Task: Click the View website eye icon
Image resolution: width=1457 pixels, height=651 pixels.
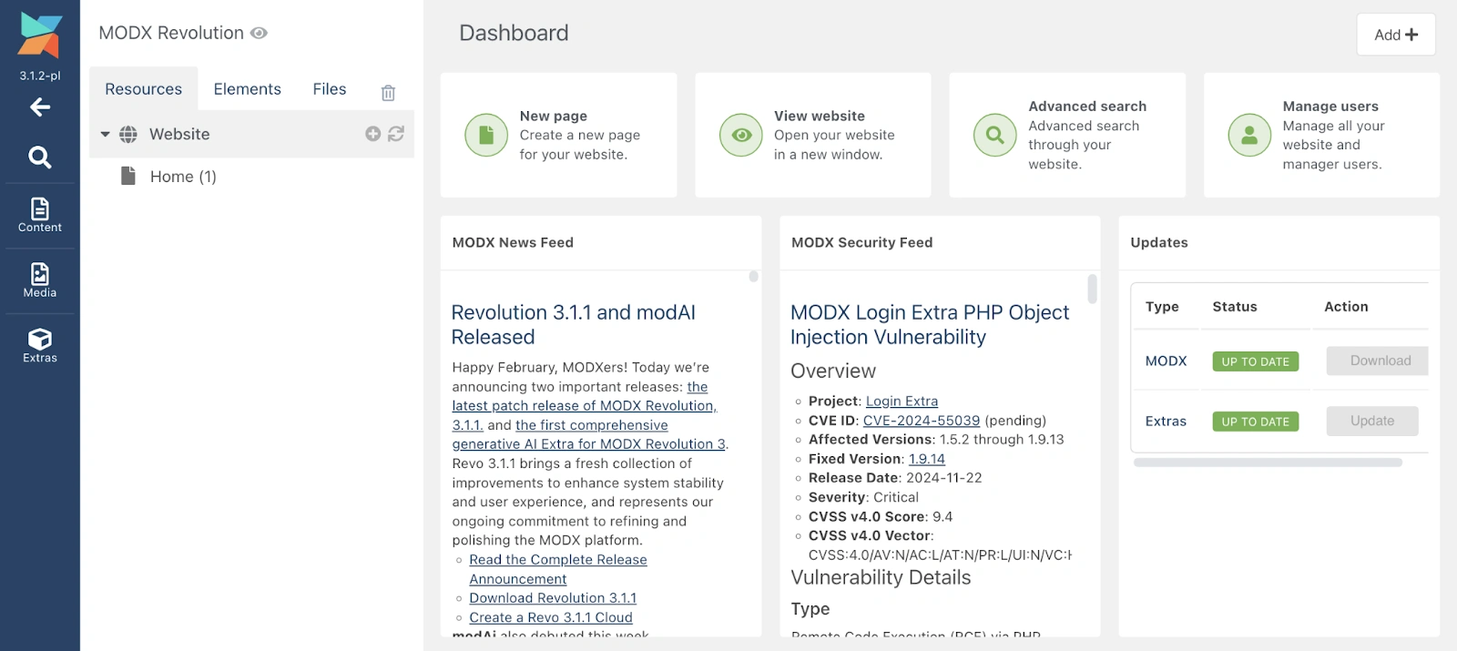Action: [x=741, y=136]
